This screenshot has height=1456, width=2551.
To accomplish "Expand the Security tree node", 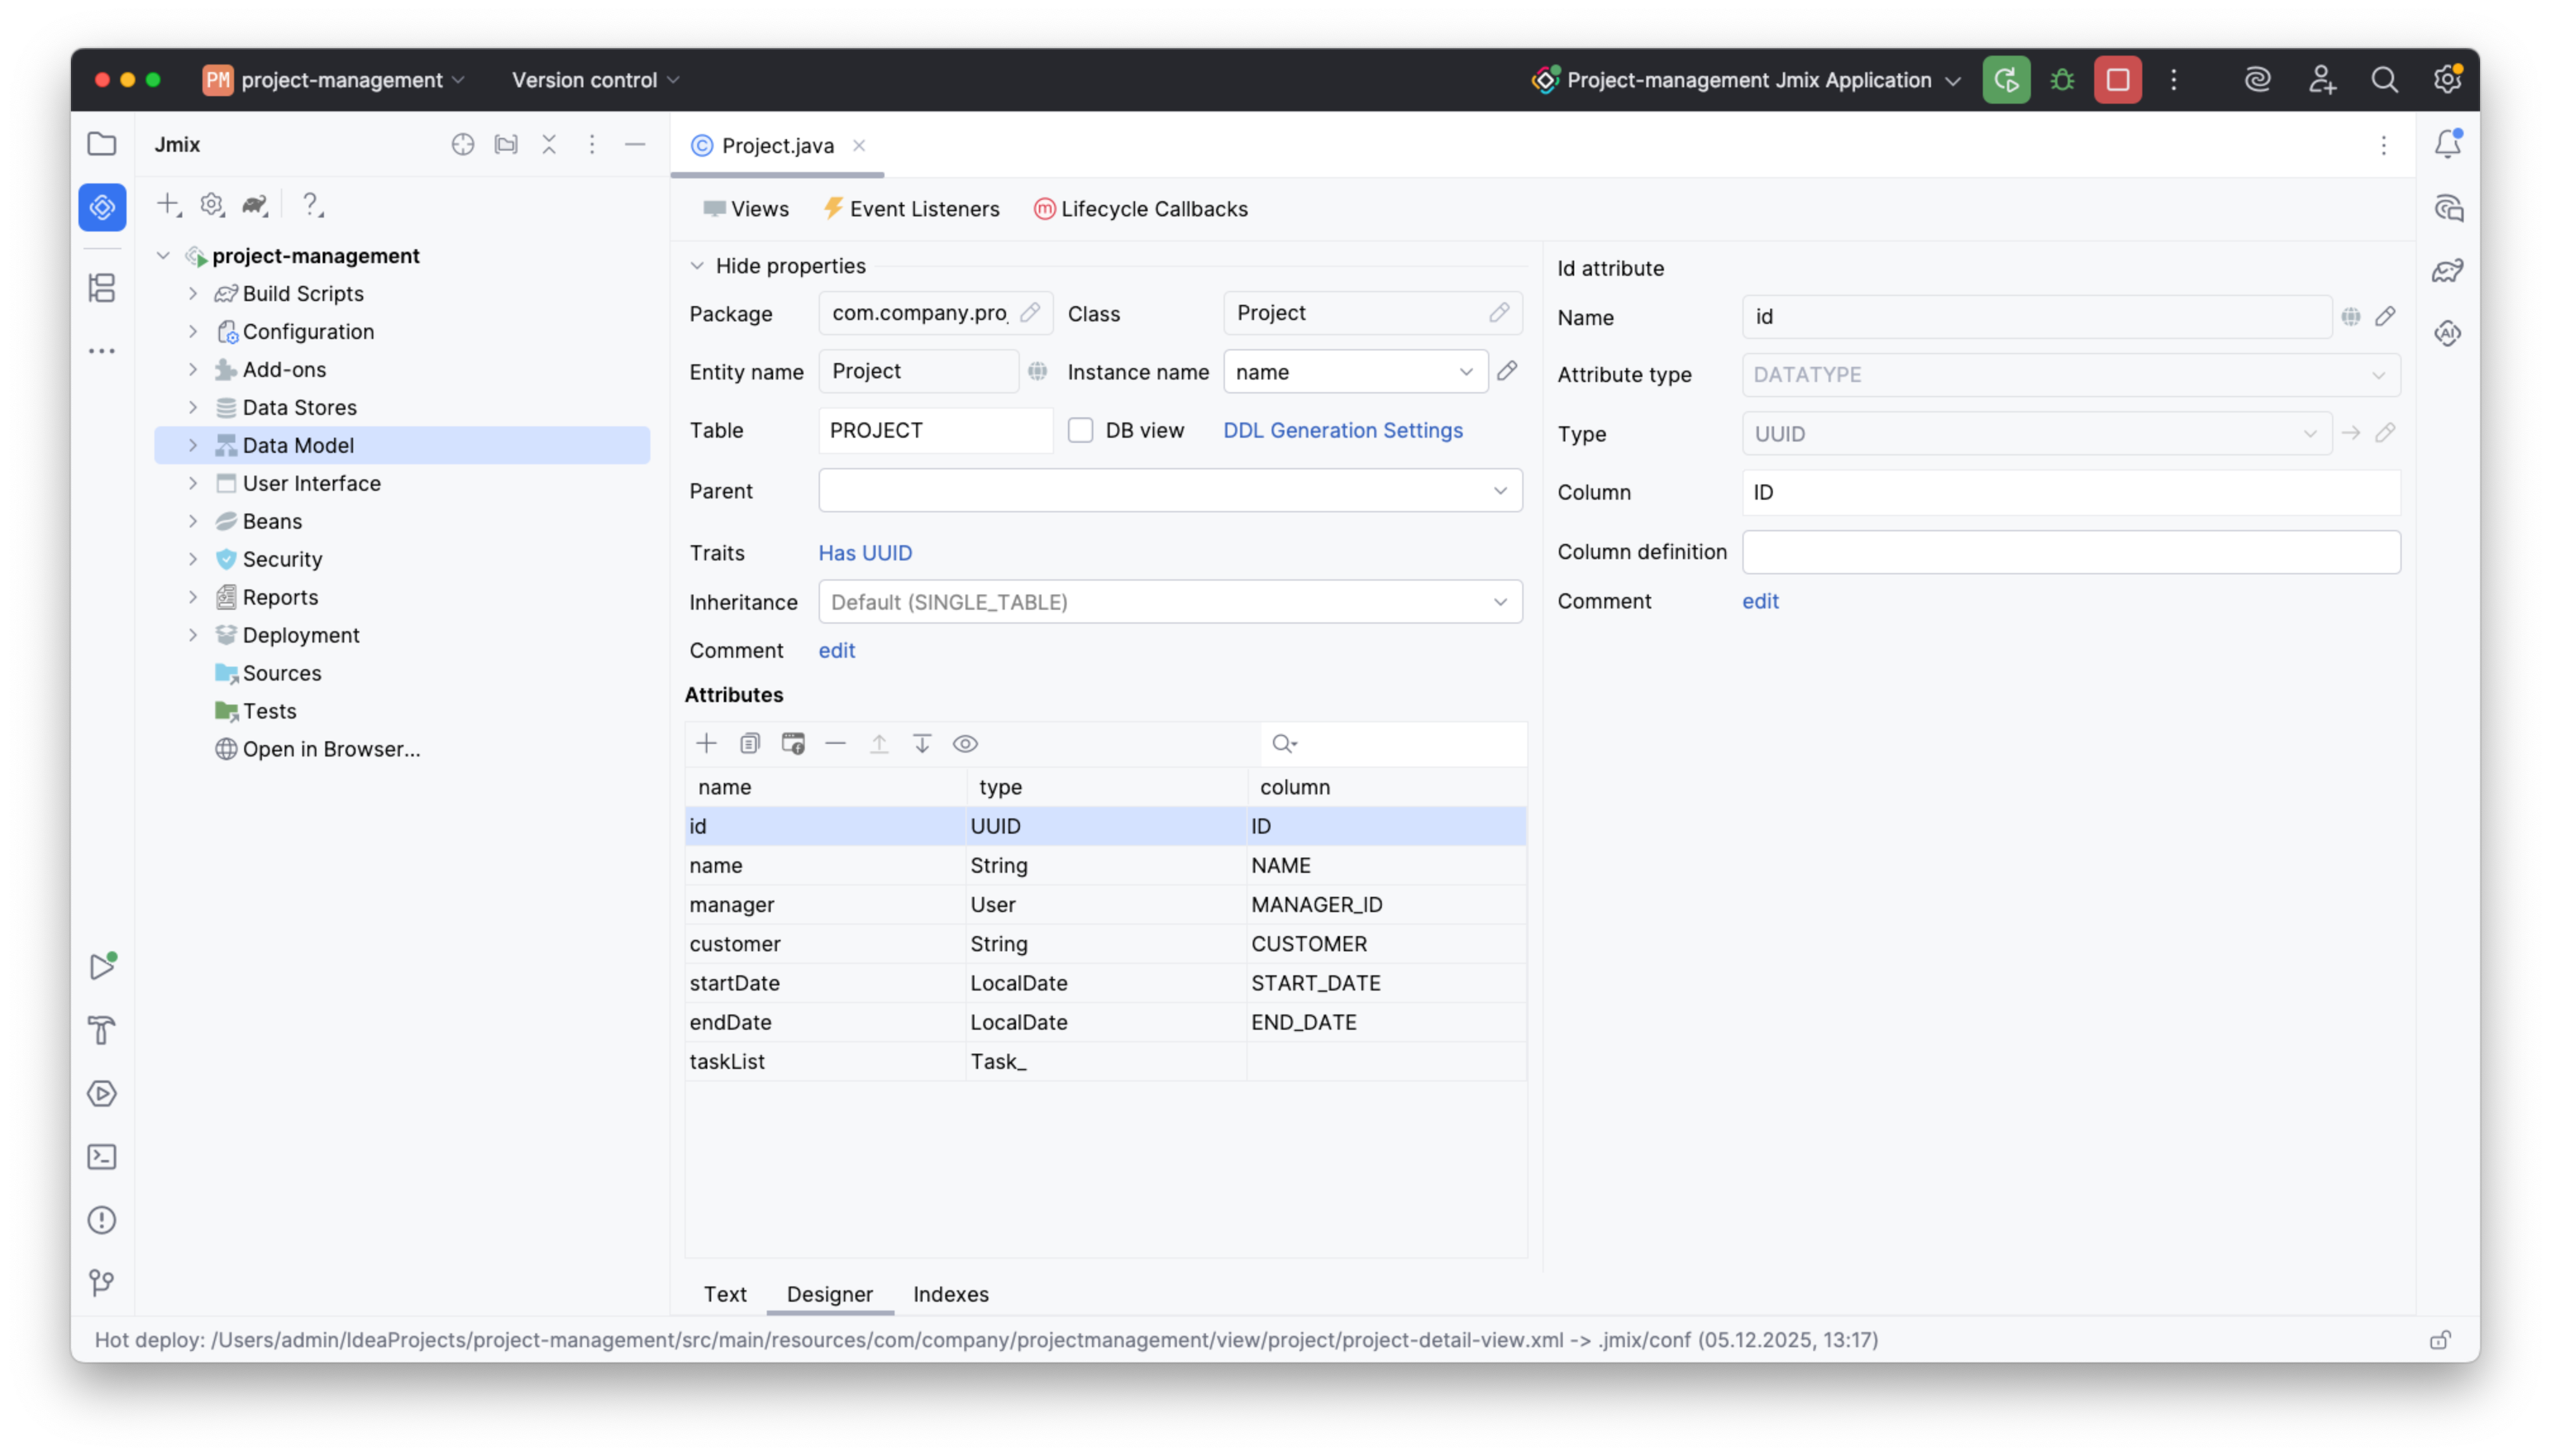I will point(193,559).
